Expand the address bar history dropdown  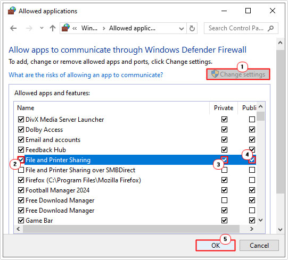click(182, 28)
